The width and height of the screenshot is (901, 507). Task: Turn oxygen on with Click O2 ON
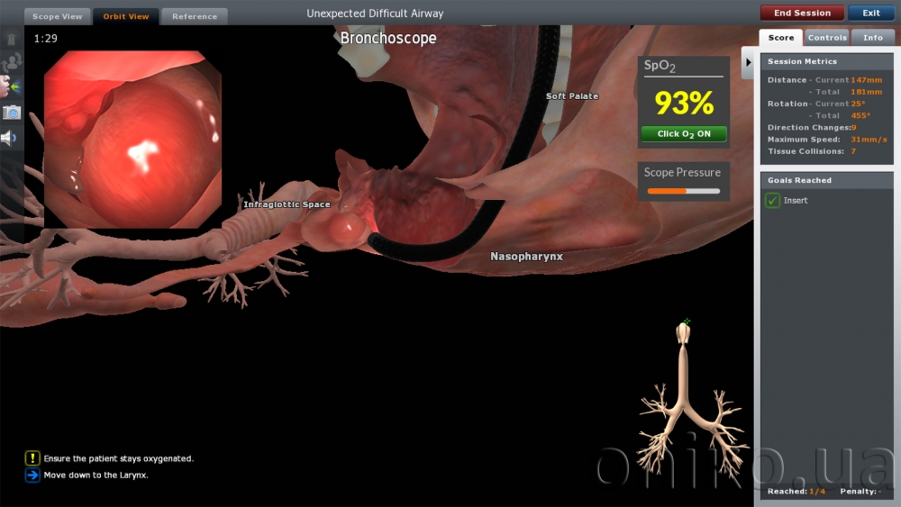click(683, 134)
